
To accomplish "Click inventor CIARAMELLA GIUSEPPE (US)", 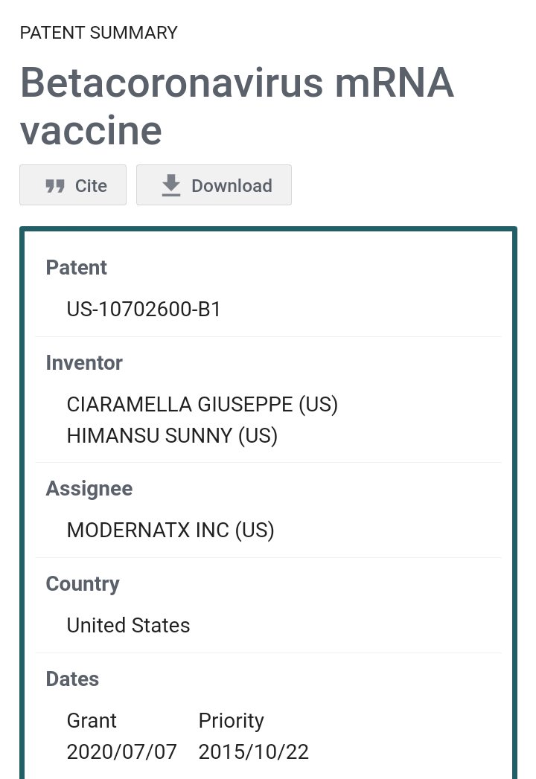I will pyautogui.click(x=202, y=405).
